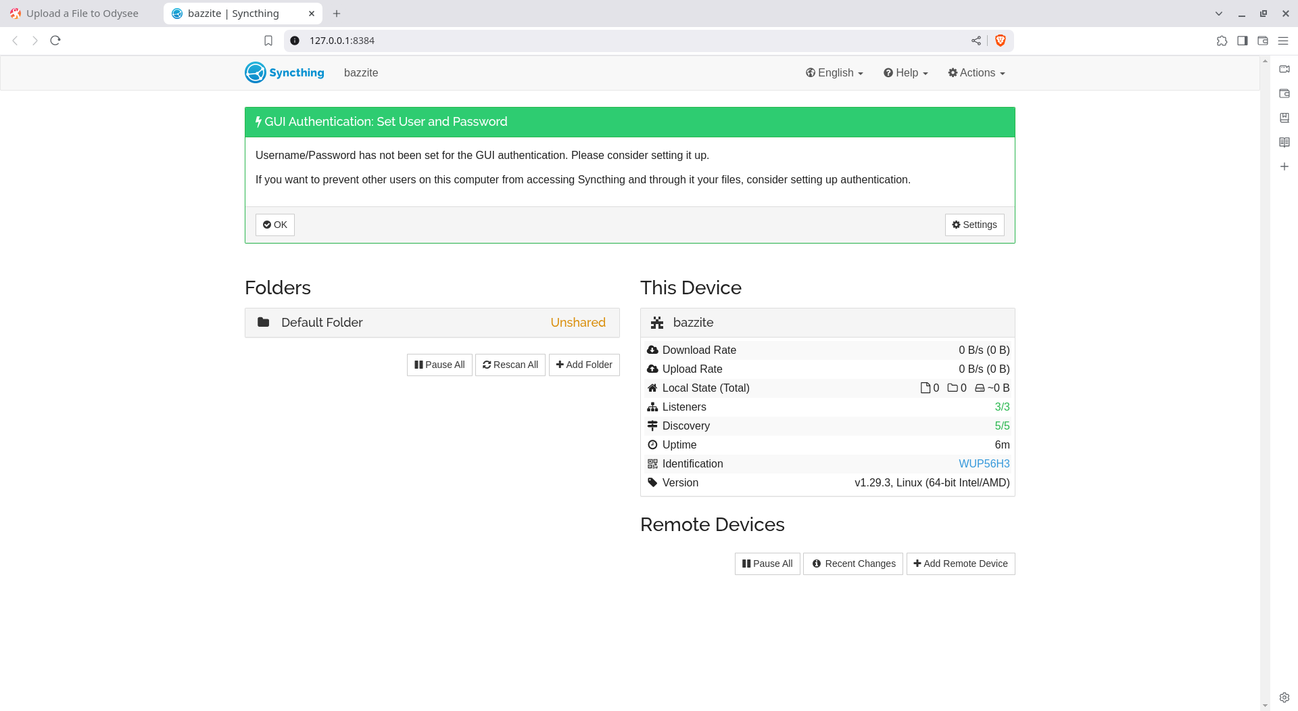1298x711 pixels.
Task: Click the site information icon
Action: pyautogui.click(x=295, y=41)
